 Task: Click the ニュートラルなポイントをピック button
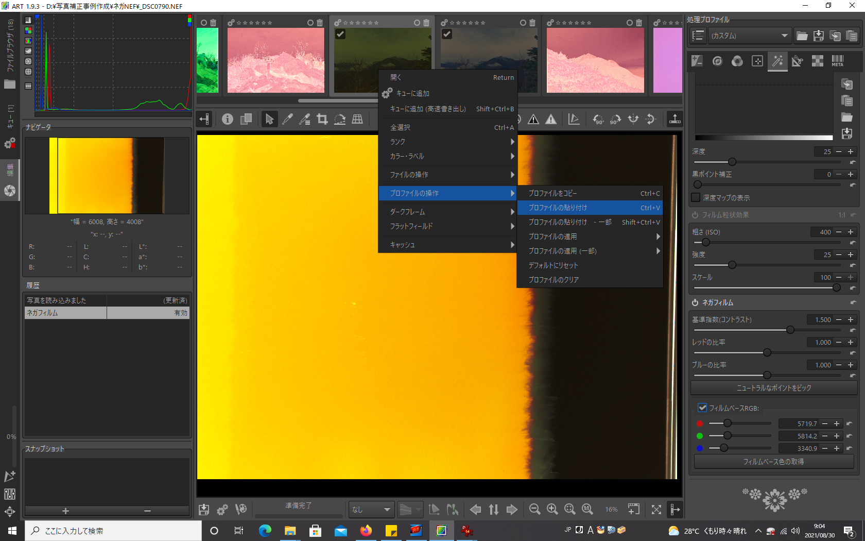point(774,388)
